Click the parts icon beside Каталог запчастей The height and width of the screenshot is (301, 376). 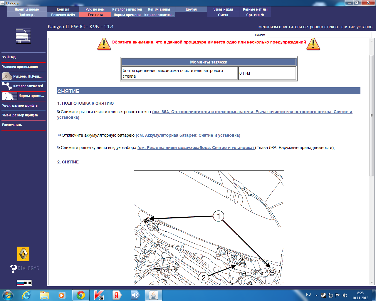[x=7, y=86]
